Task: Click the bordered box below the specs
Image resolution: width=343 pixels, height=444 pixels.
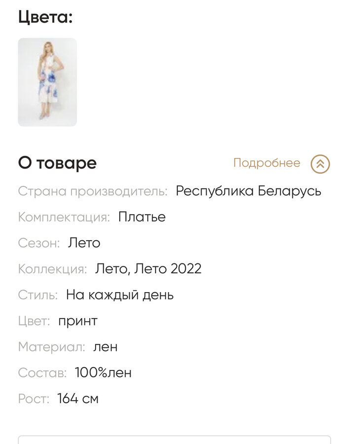Action: point(174,440)
